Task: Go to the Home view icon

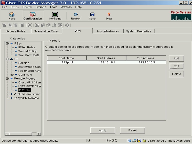Action: point(12,14)
